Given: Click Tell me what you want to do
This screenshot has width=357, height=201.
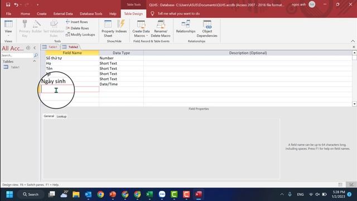Looking at the screenshot, I should [x=178, y=13].
